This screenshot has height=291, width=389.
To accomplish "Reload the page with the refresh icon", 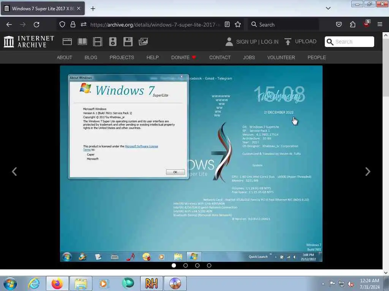I will 36,25.
